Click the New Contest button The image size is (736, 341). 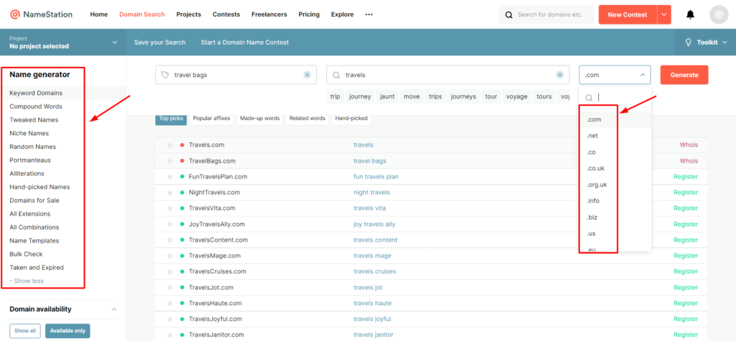pos(627,14)
